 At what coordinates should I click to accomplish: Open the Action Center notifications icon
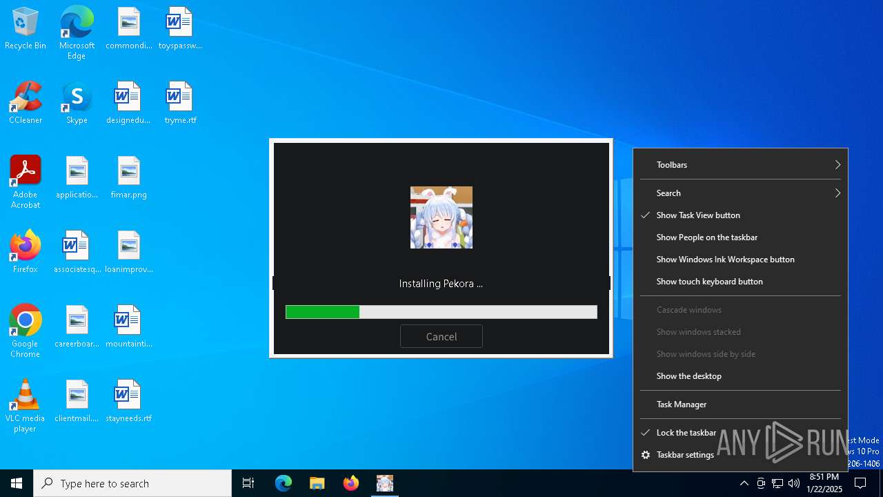point(860,483)
